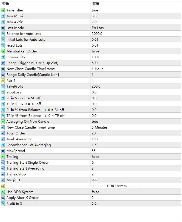Select the Closeequity parameter name
The height and width of the screenshot is (222, 182).
(16, 57)
